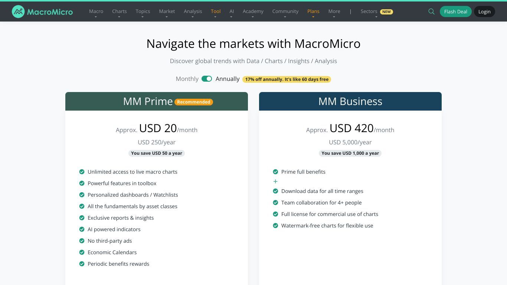
Task: Click checkmark beside Download data for all time ranges
Action: (275, 191)
